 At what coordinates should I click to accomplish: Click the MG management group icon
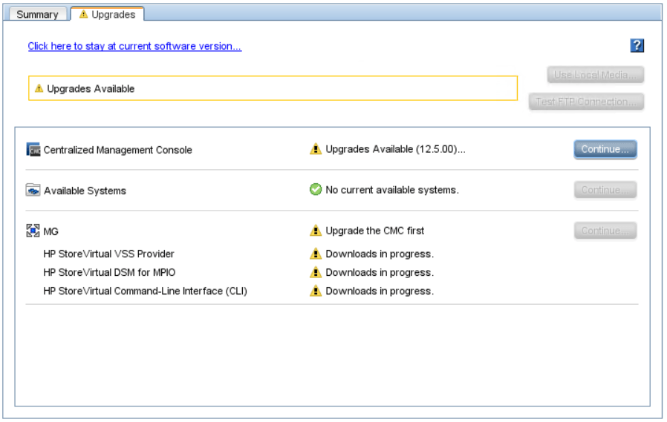pos(33,231)
